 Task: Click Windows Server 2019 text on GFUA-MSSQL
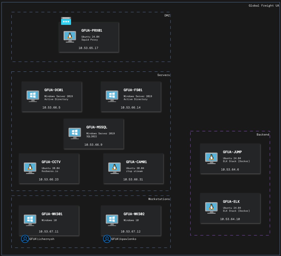click(x=100, y=133)
